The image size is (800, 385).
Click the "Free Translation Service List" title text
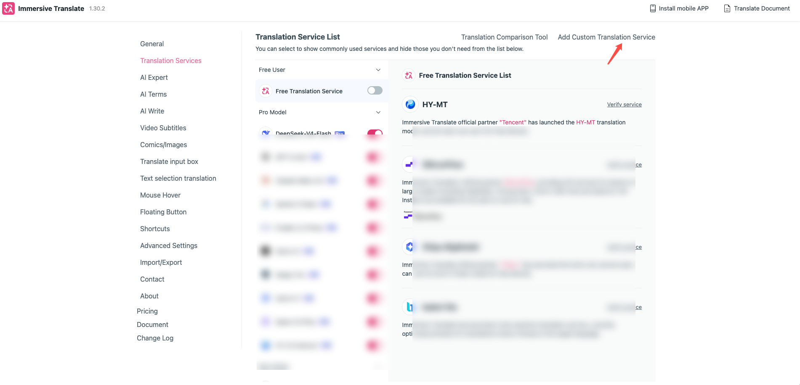[x=465, y=75]
